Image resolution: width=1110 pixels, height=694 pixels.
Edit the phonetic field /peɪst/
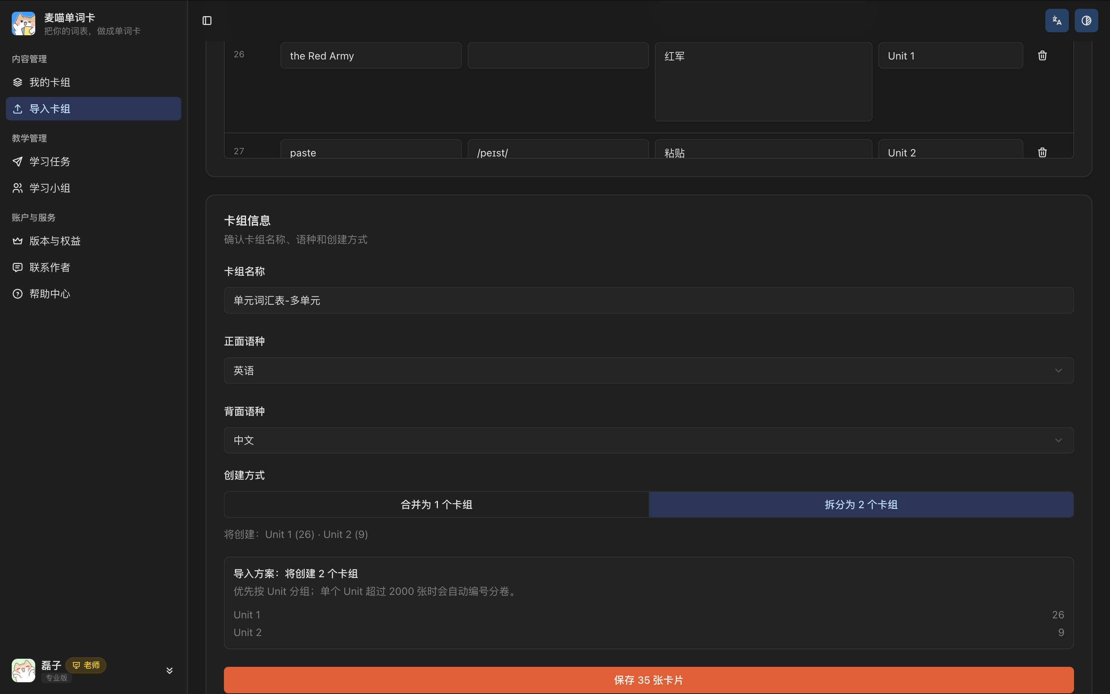[x=558, y=150]
